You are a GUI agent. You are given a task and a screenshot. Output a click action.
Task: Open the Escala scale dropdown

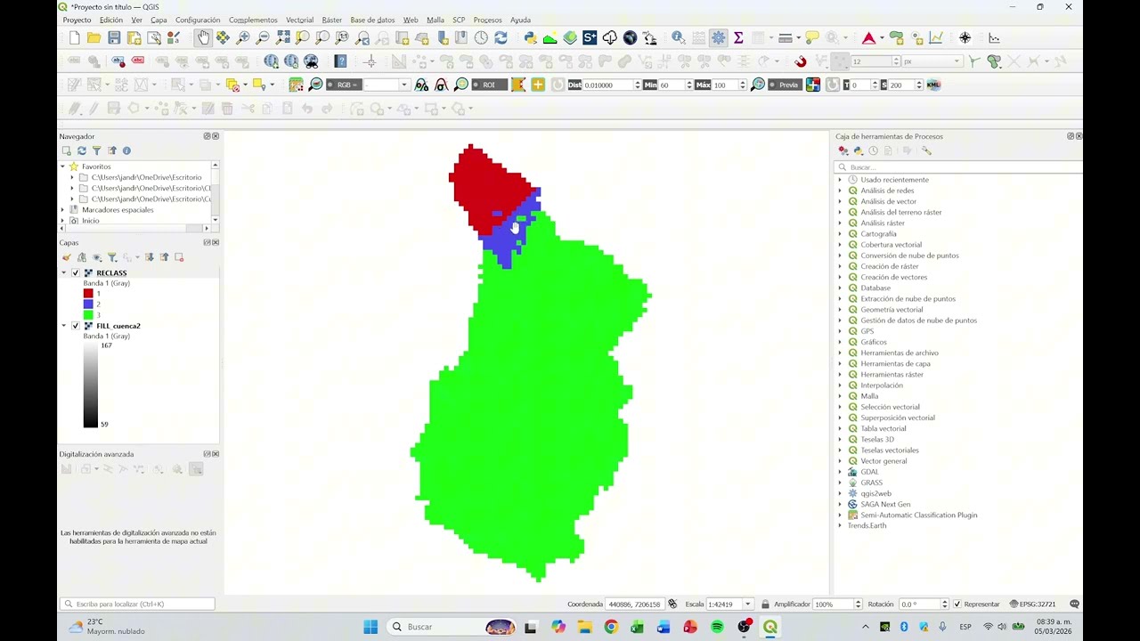pyautogui.click(x=748, y=604)
